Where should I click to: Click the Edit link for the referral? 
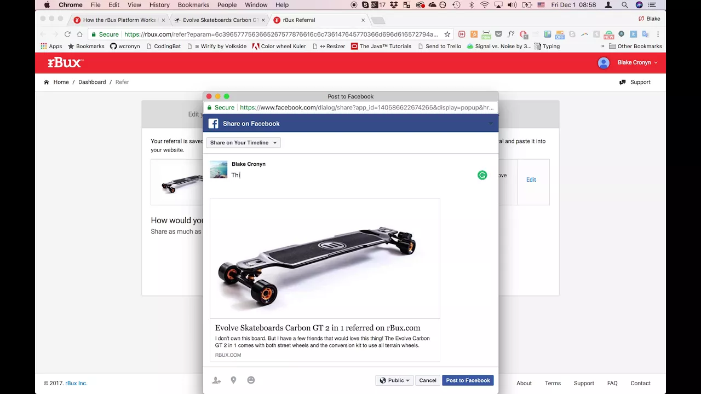(x=531, y=179)
